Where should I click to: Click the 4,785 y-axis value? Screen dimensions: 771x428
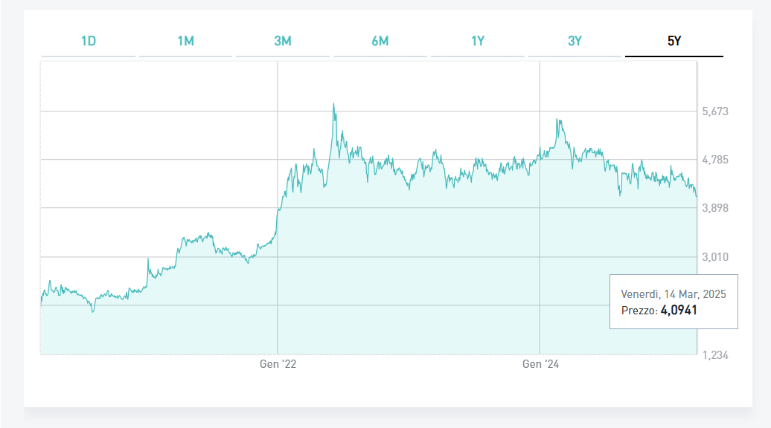click(714, 160)
